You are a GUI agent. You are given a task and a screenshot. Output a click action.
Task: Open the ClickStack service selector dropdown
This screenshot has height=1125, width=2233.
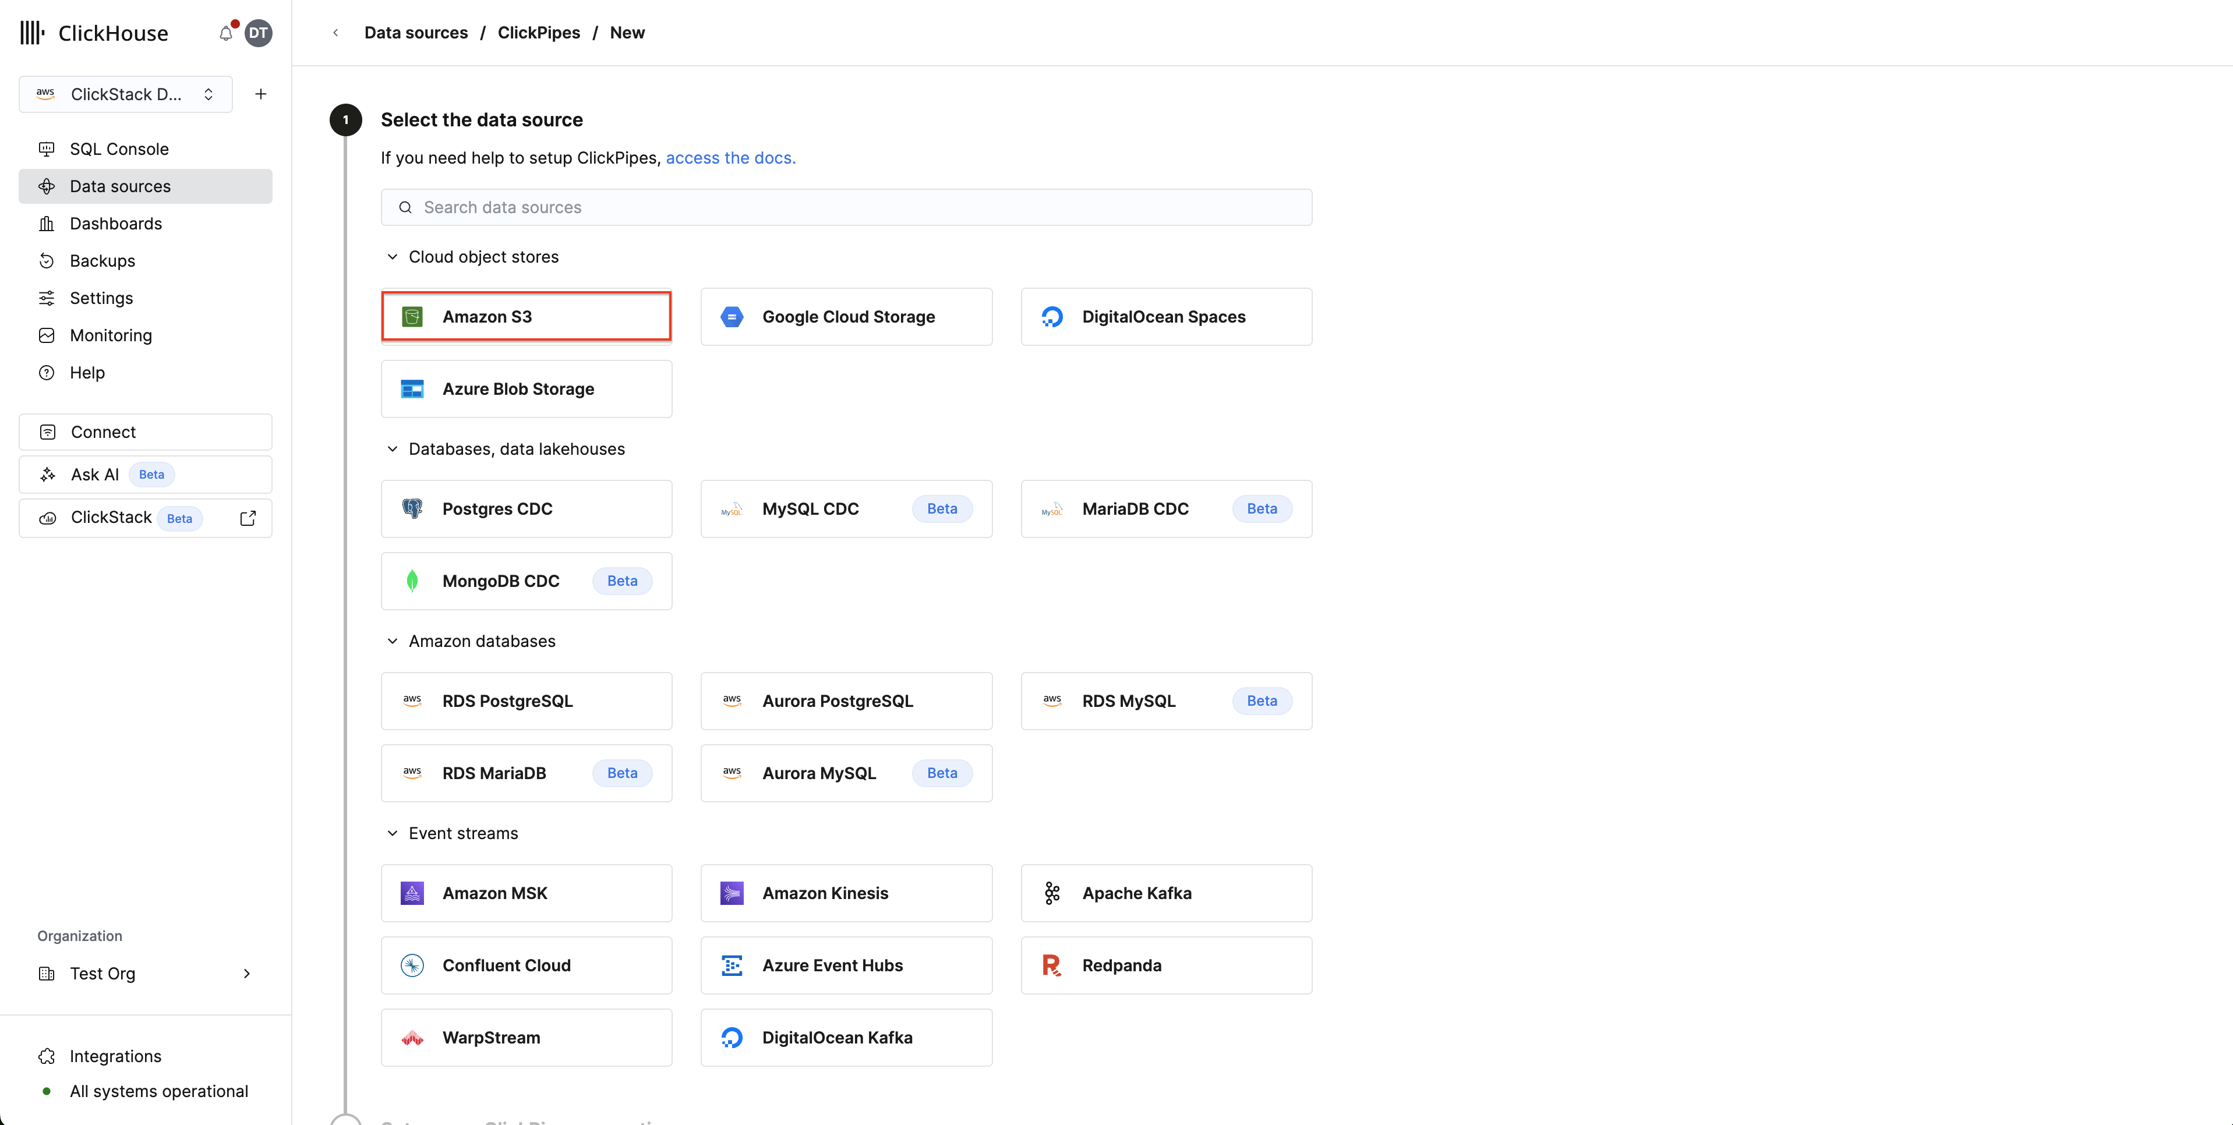[x=126, y=94]
